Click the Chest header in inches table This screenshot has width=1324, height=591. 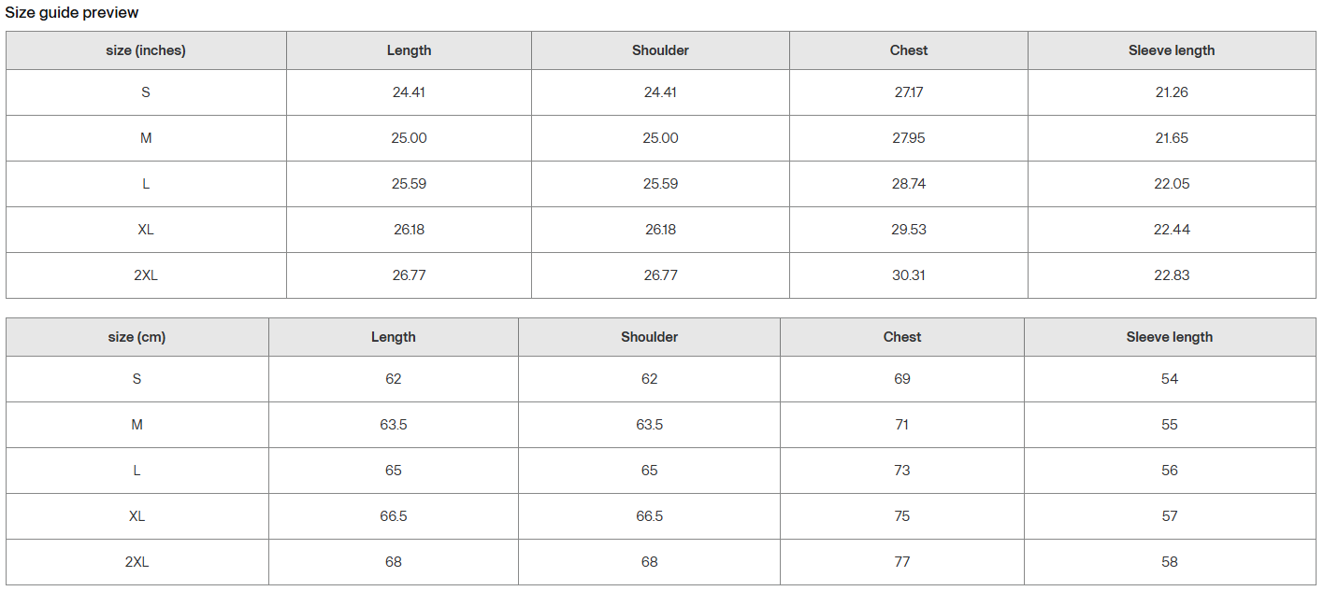[909, 50]
